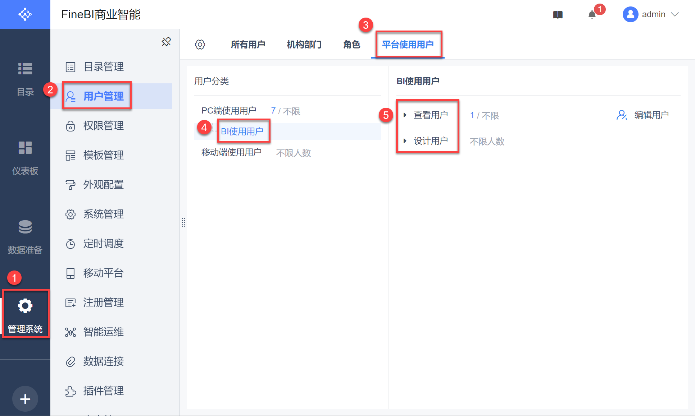Select PC端使用用户 category
The height and width of the screenshot is (416, 695).
[x=229, y=111]
